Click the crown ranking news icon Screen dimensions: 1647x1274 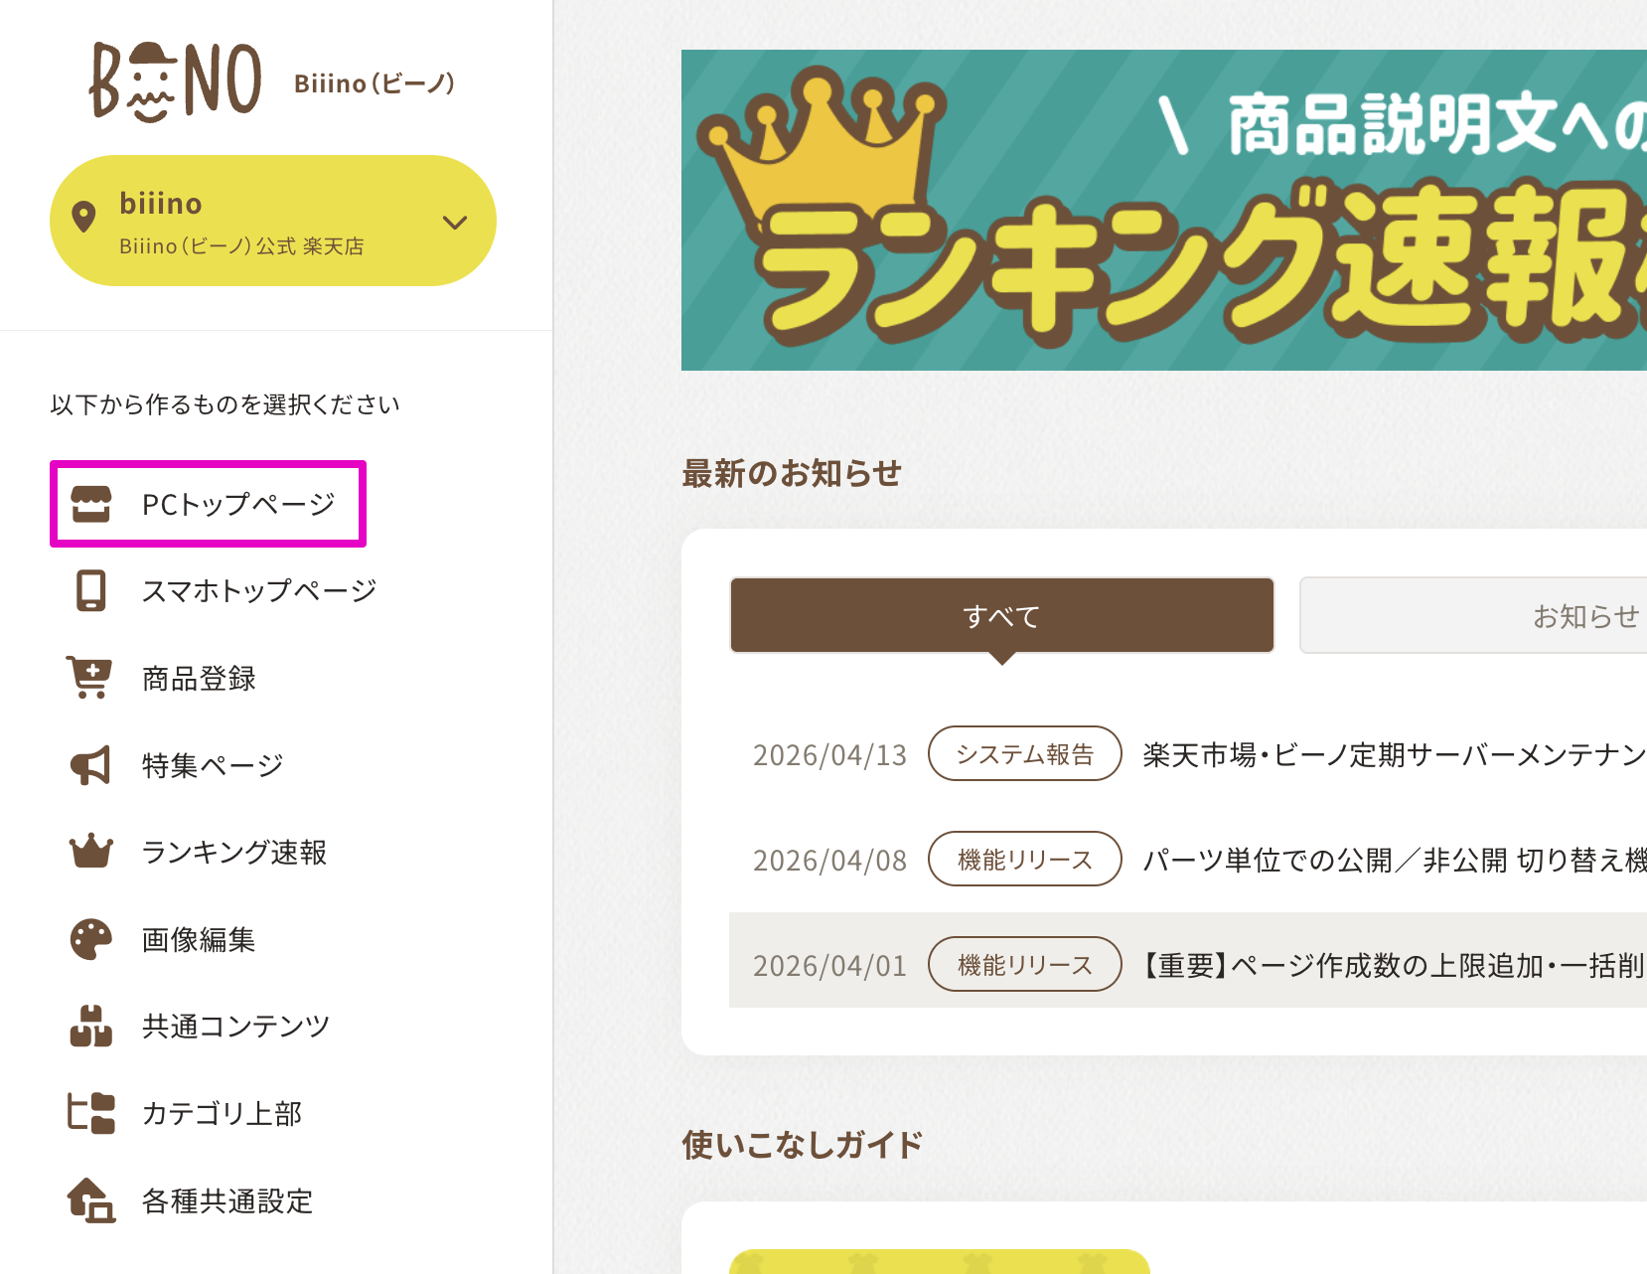click(x=90, y=852)
